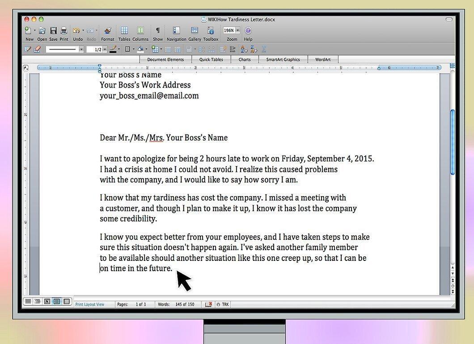Click the Help button
Screen dimensions: 474x344
click(248, 30)
